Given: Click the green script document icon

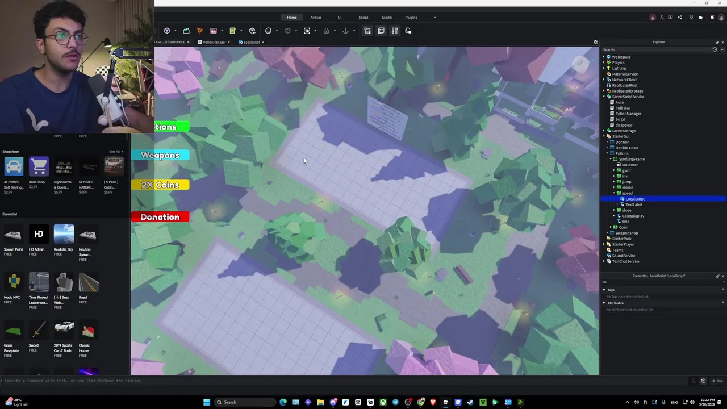Looking at the screenshot, I should 232,31.
